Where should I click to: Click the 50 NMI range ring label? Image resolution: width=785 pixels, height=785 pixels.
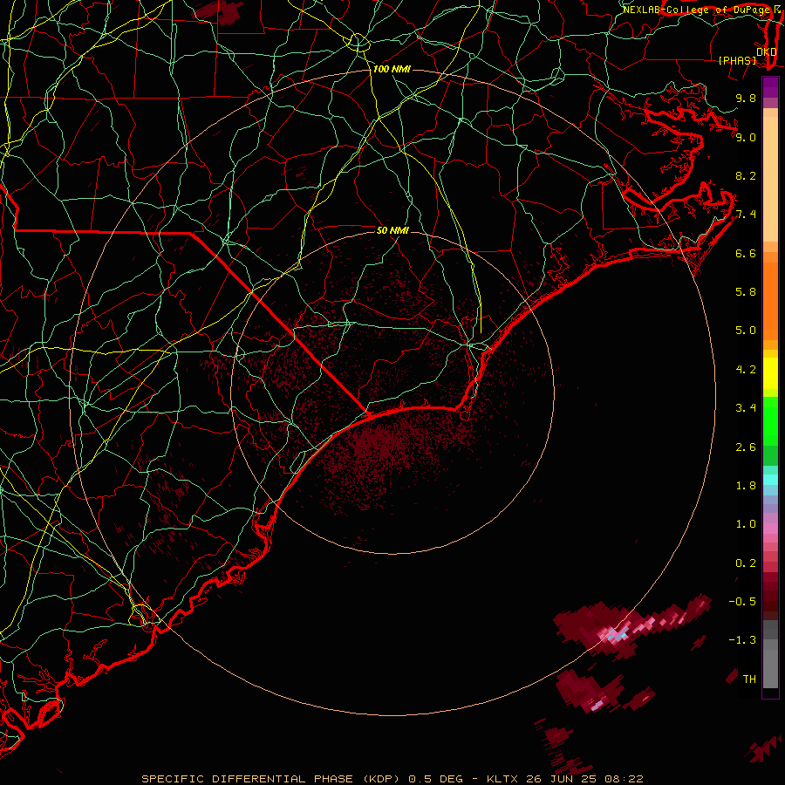392,230
